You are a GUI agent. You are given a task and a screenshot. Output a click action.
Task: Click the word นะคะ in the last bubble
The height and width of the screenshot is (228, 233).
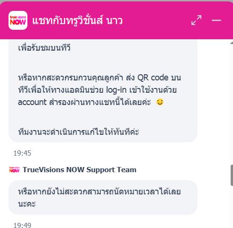[27, 204]
